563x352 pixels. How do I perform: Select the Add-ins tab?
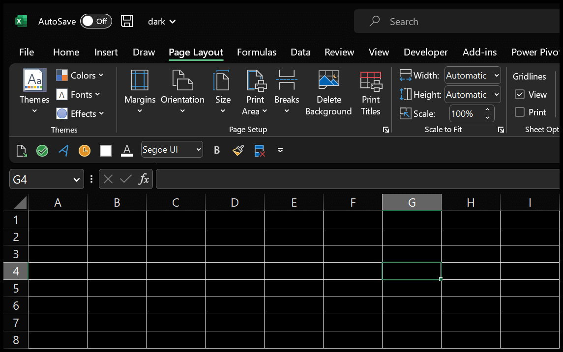point(479,53)
